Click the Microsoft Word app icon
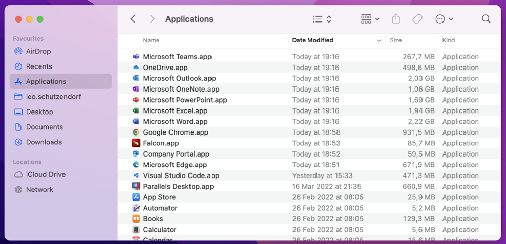Screen dimensions: 506x244 (136, 122)
